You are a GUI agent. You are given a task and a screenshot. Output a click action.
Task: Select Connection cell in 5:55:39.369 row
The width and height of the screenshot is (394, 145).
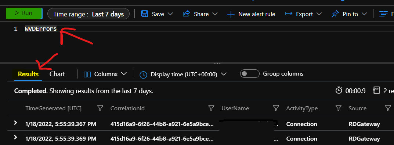click(301, 138)
